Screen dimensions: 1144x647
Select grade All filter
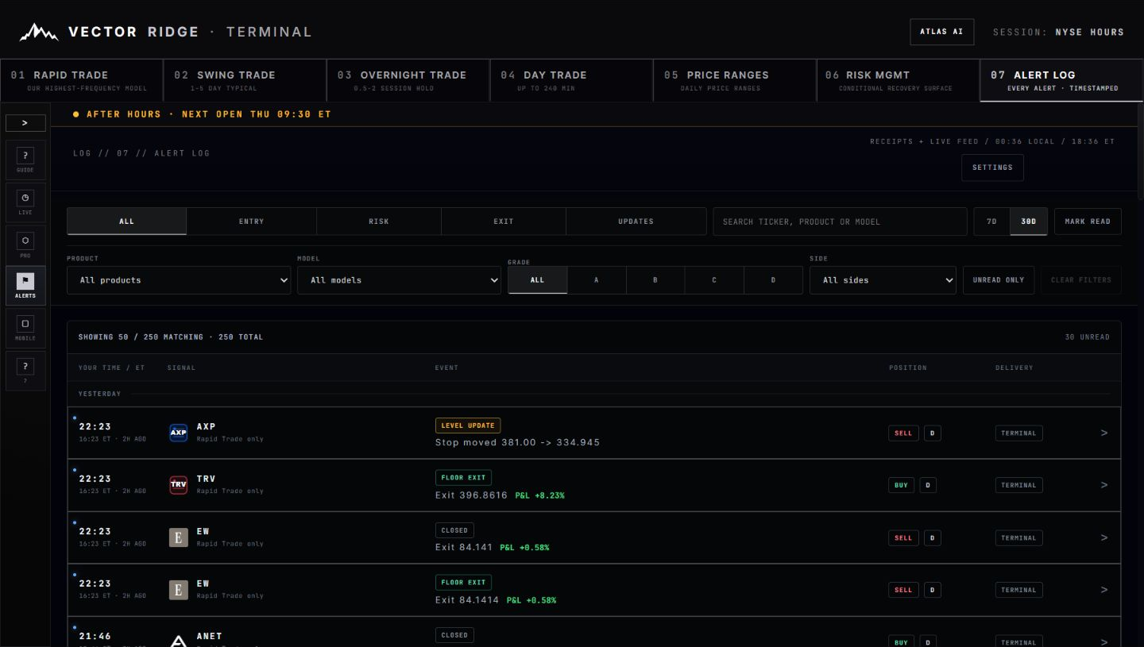click(x=538, y=280)
